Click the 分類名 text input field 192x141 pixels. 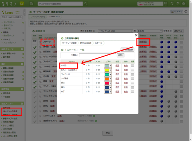pos(98,55)
